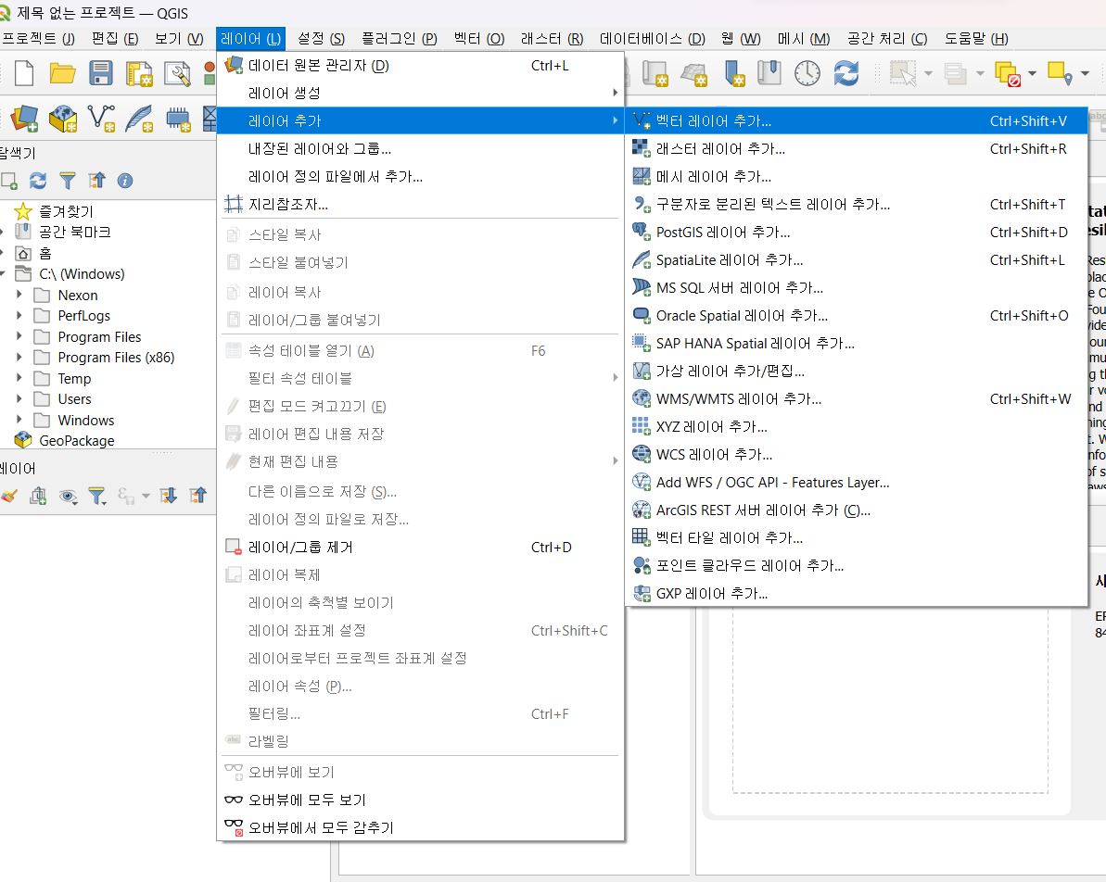1106x882 pixels.
Task: Click the Temporal Controller clock icon
Action: tap(807, 73)
